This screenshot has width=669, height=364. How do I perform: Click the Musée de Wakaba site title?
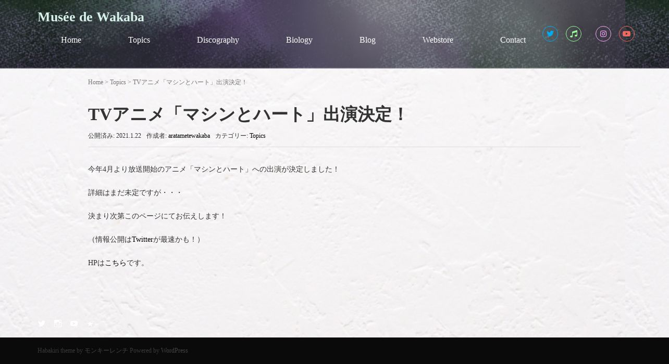pos(91,17)
